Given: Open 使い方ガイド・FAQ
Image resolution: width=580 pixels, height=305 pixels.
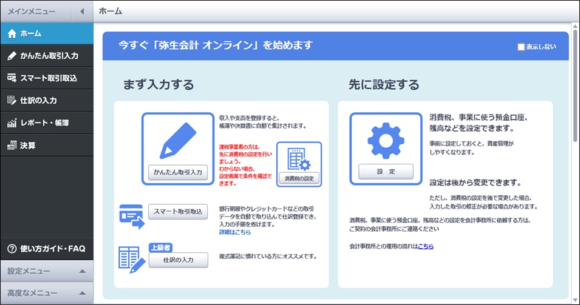Looking at the screenshot, I should 47,249.
